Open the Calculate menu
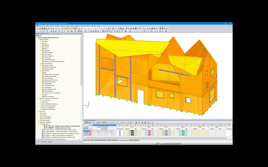The height and width of the screenshot is (167, 268). point(57,26)
